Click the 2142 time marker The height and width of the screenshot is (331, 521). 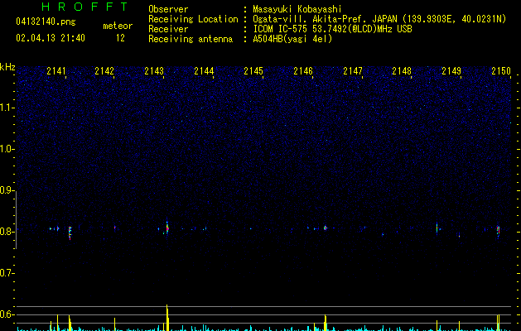[104, 71]
